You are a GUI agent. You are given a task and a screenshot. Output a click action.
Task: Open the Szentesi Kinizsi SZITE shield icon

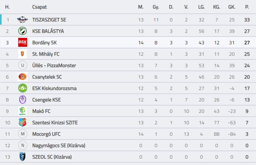pyautogui.click(x=22, y=122)
